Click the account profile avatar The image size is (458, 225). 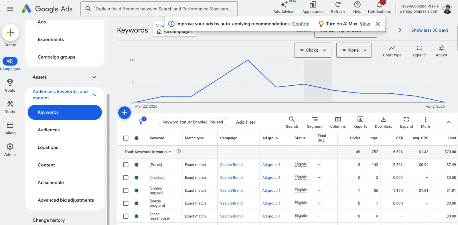point(447,9)
